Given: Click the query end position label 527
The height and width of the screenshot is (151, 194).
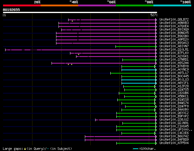Looking at the screenshot, I should click(153, 15).
